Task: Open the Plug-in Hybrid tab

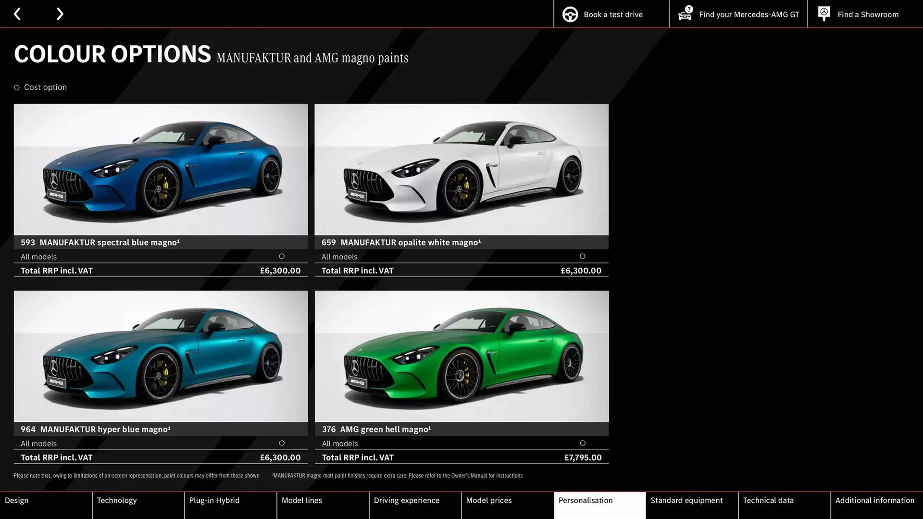Action: 230,505
